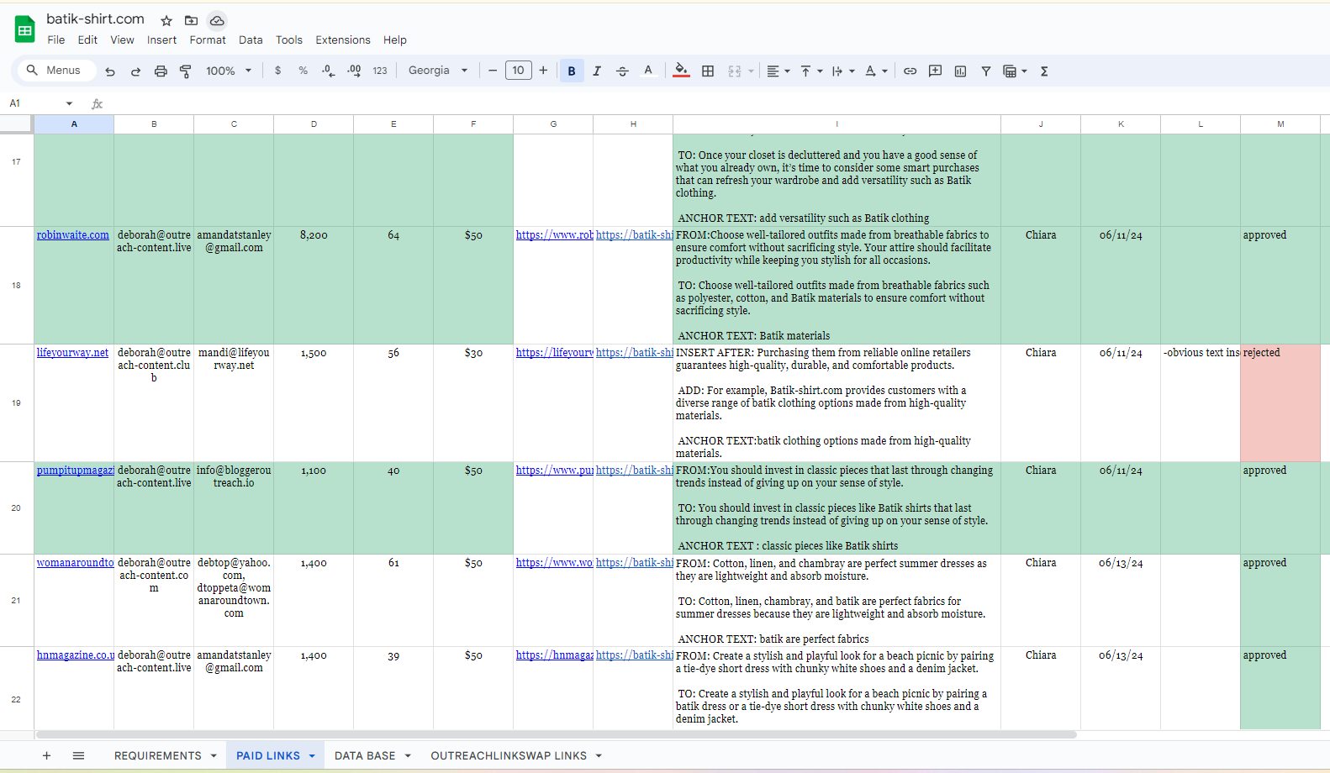1330x773 pixels.
Task: Format as currency with dollar icon
Action: coord(278,71)
